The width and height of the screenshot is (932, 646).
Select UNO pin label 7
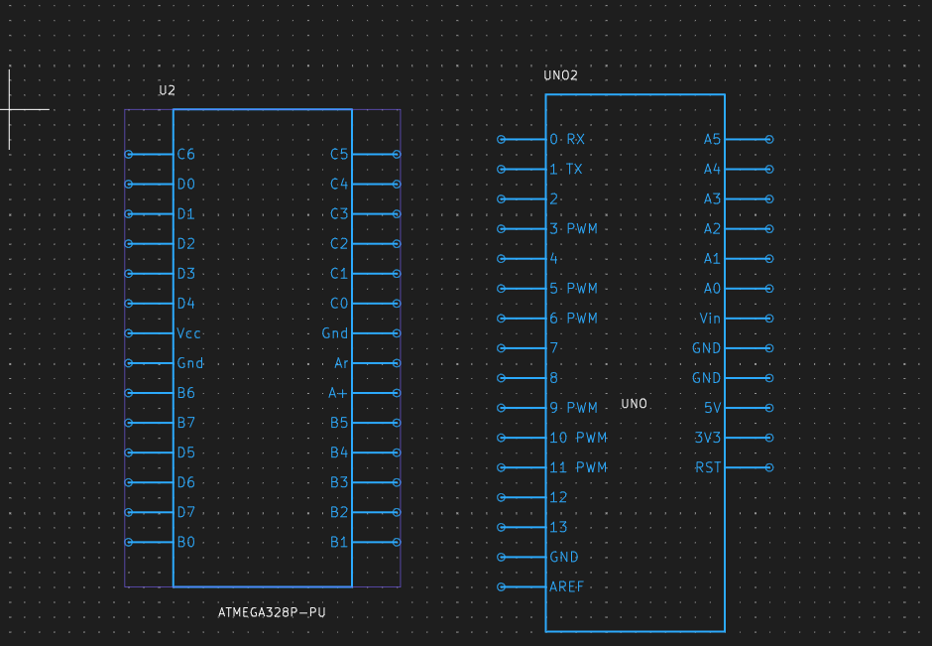(554, 348)
